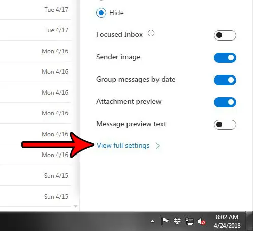
Task: Open the Action Center flag icon
Action: point(165,221)
